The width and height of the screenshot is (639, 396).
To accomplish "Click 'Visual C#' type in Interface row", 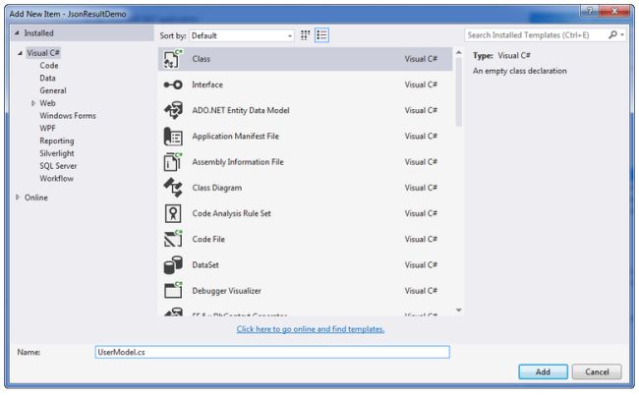I will 421,85.
